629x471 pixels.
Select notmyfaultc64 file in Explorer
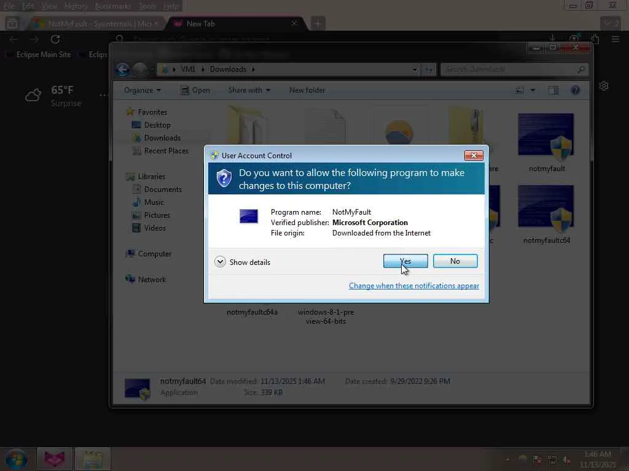pos(546,215)
